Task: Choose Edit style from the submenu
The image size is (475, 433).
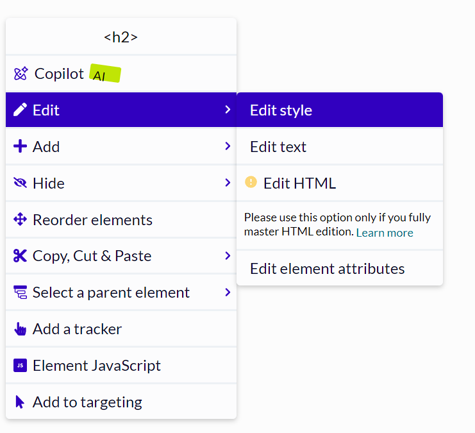Action: pyautogui.click(x=340, y=110)
